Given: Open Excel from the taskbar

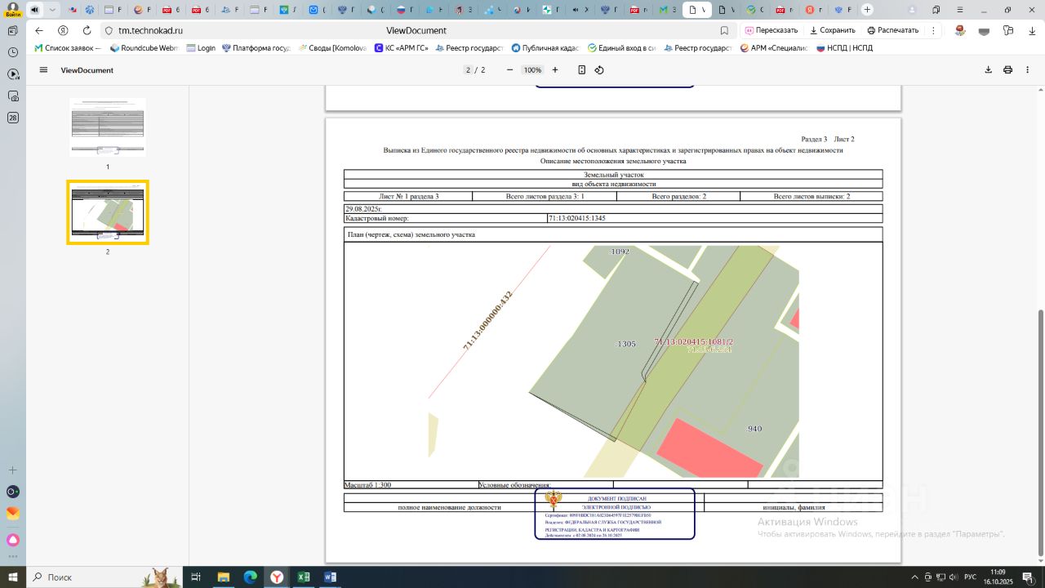Looking at the screenshot, I should pyautogui.click(x=304, y=577).
